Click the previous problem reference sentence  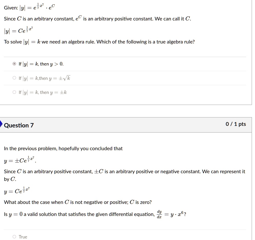pyautogui.click(x=63, y=148)
